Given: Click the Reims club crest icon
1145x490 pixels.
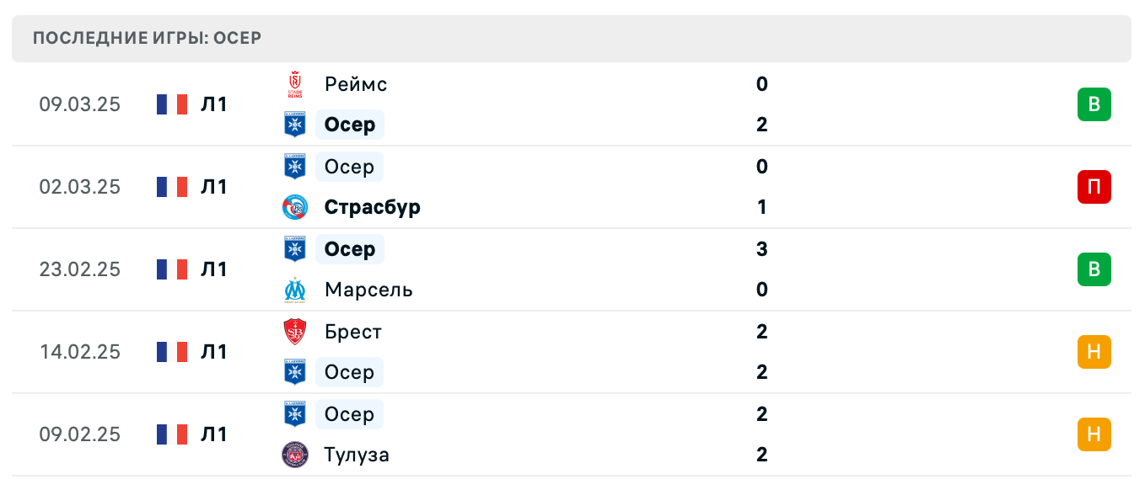Looking at the screenshot, I should pyautogui.click(x=294, y=84).
